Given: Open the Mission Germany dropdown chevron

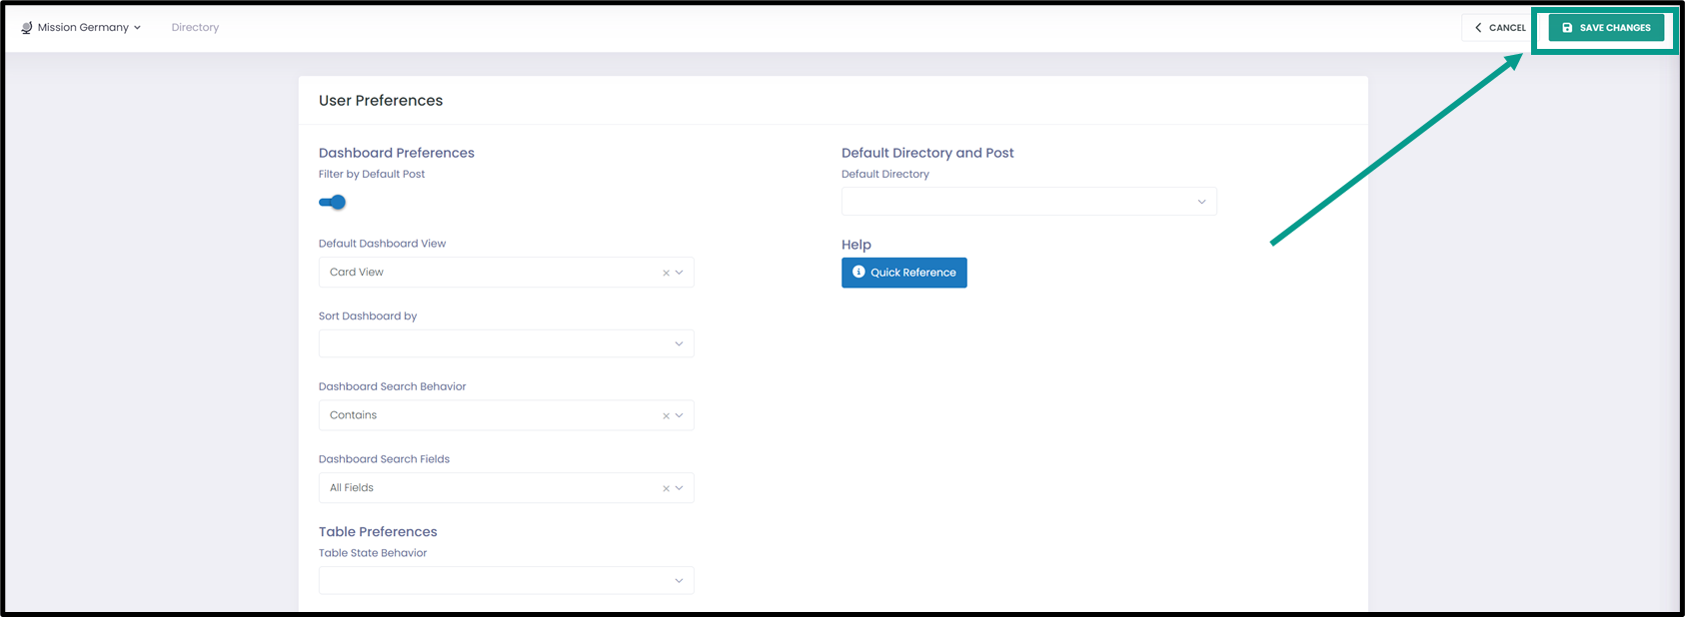Looking at the screenshot, I should pyautogui.click(x=137, y=28).
